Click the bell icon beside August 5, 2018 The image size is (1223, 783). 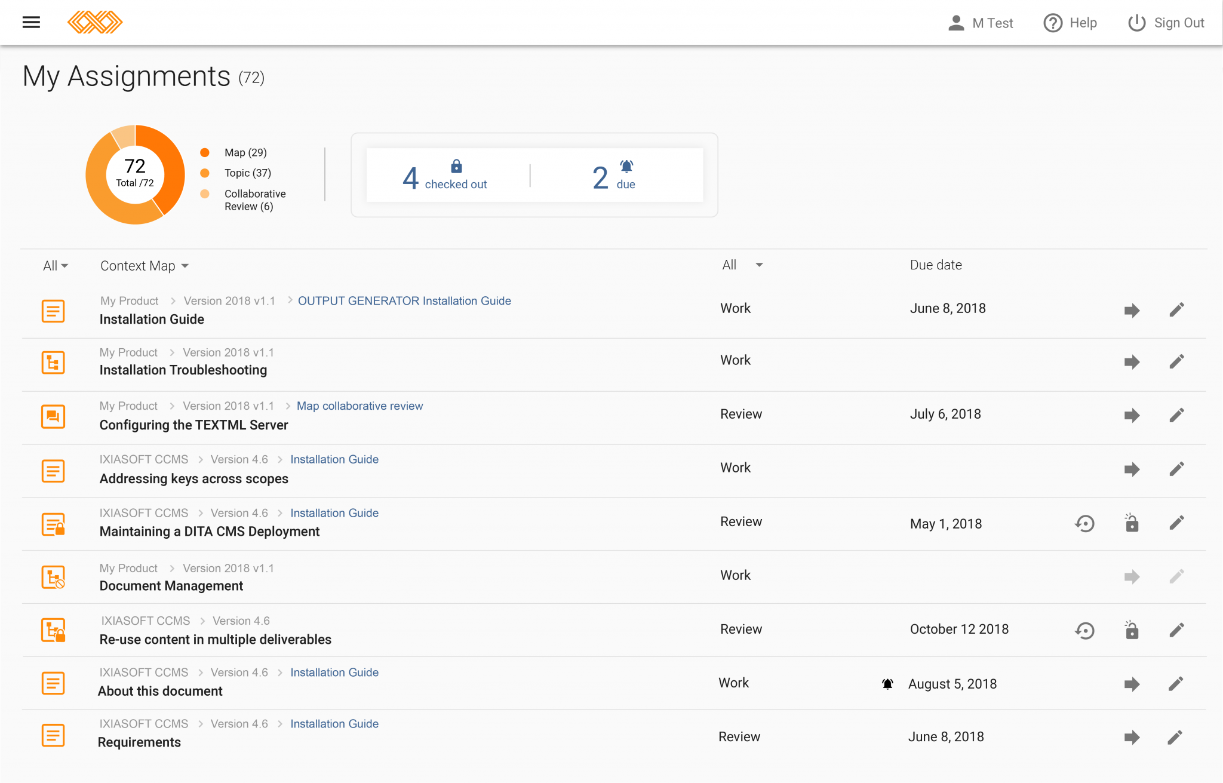pos(887,684)
